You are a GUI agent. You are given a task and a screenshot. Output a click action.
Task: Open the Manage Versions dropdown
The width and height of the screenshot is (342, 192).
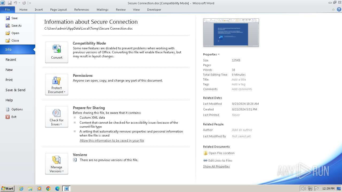(x=57, y=164)
